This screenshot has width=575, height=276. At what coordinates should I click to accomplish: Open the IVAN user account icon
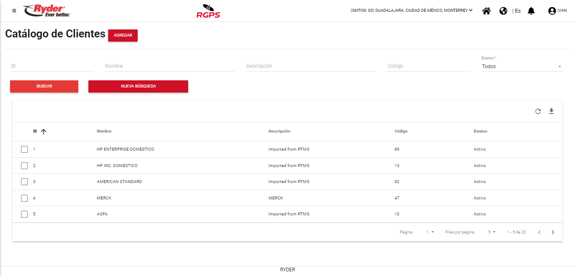tap(552, 11)
